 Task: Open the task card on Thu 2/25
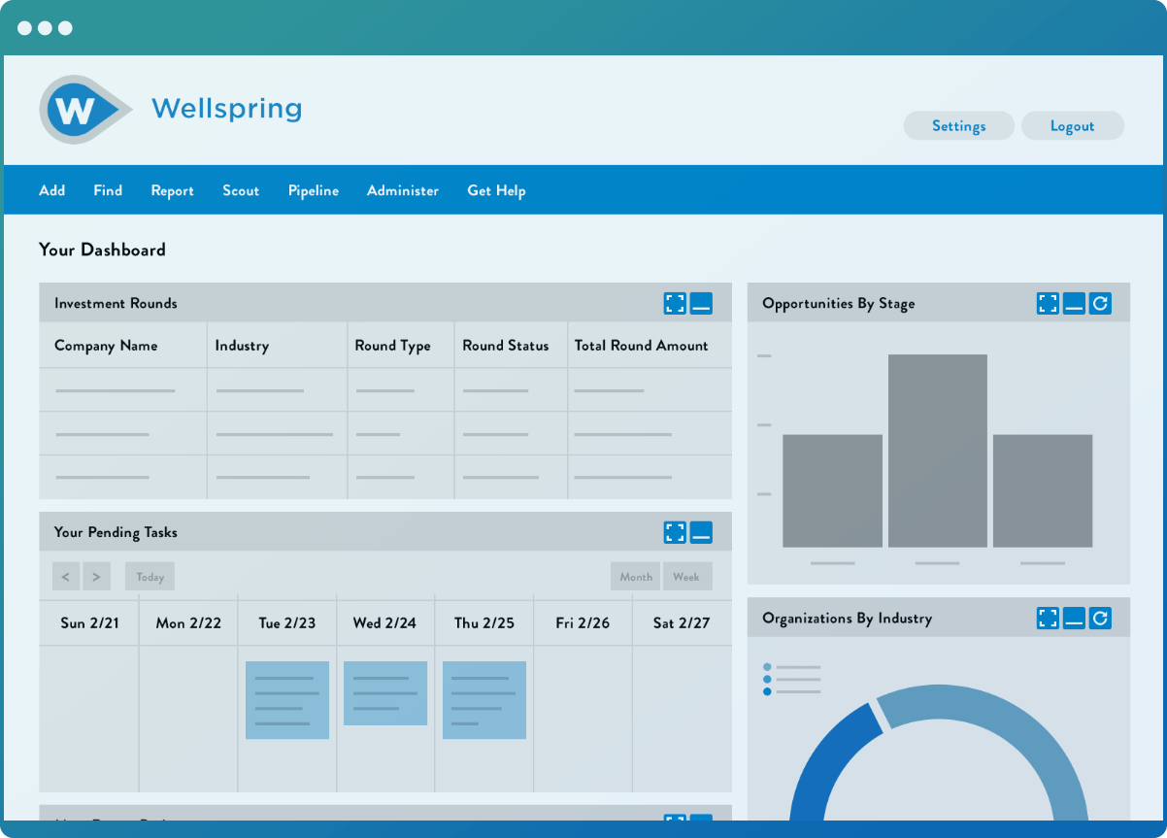(484, 700)
